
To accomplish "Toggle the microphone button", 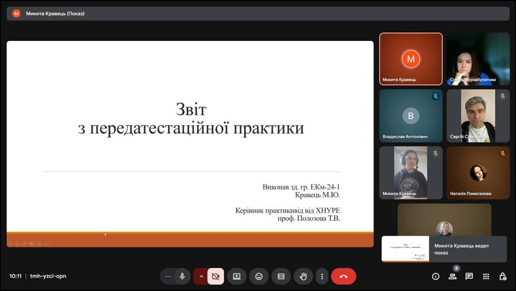I will point(182,276).
